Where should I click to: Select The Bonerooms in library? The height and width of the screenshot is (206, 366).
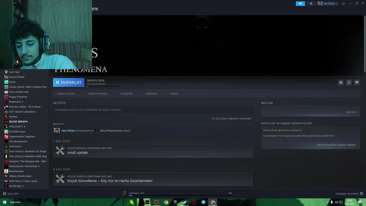click(18, 141)
